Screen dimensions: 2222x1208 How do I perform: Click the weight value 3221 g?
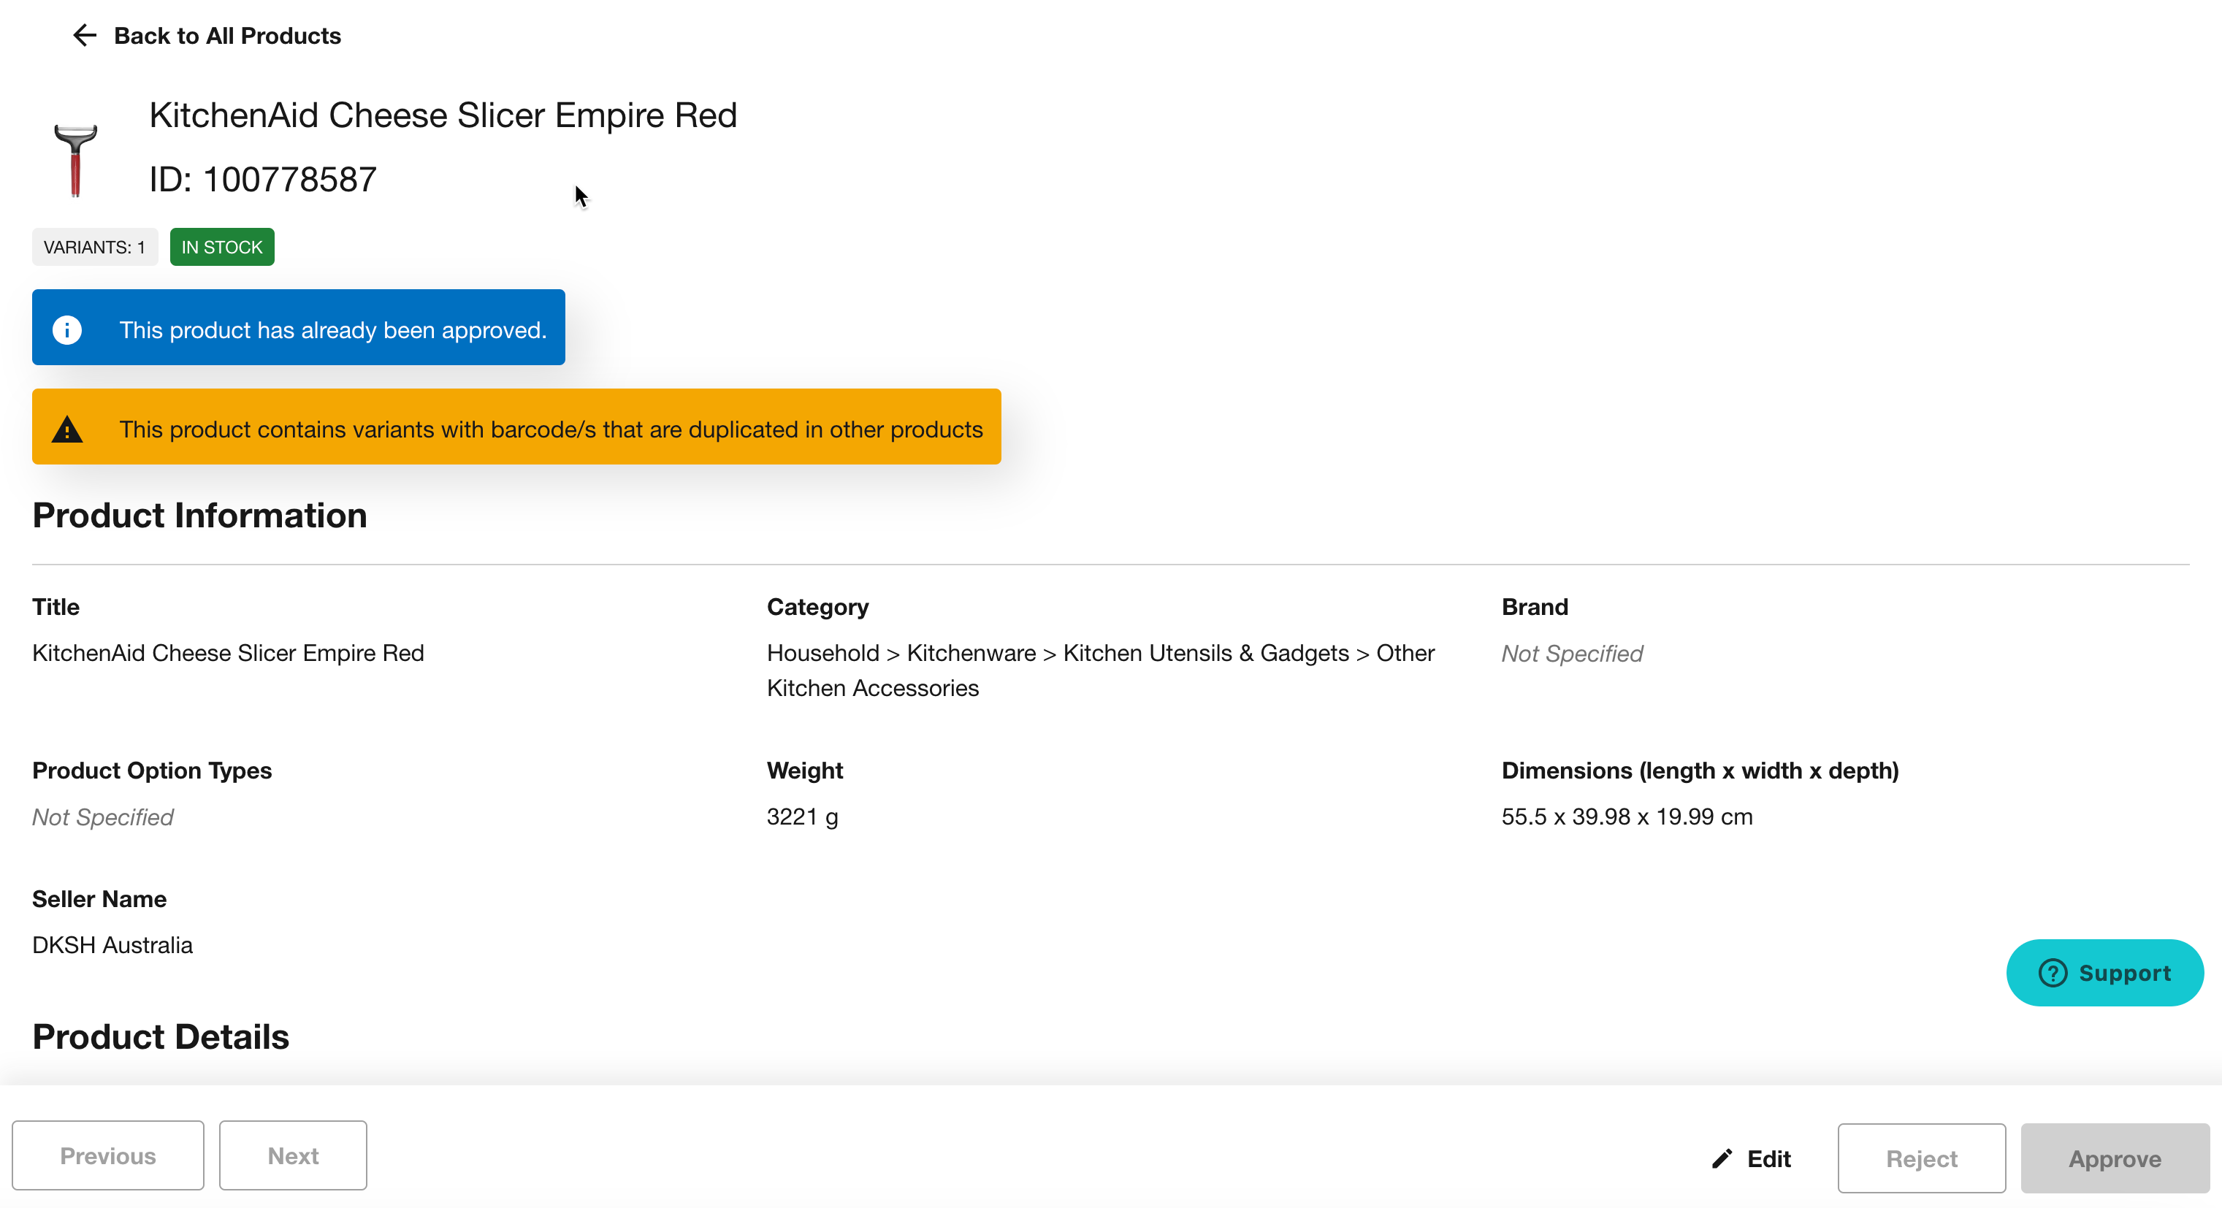coord(802,817)
